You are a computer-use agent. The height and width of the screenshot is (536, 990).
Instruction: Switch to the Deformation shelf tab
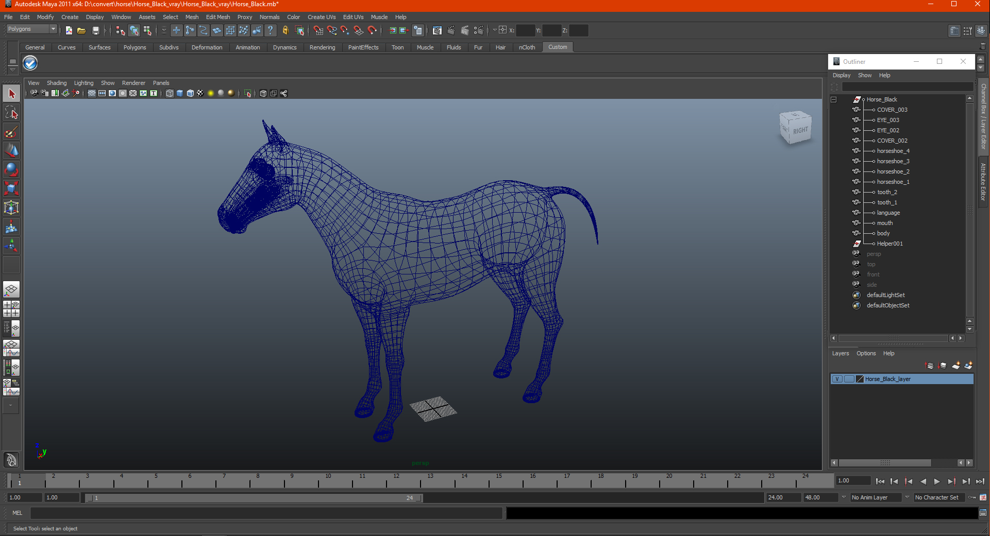(x=207, y=47)
